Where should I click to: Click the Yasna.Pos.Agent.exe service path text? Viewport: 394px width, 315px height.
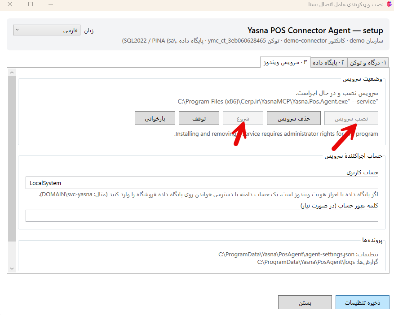tap(278, 102)
